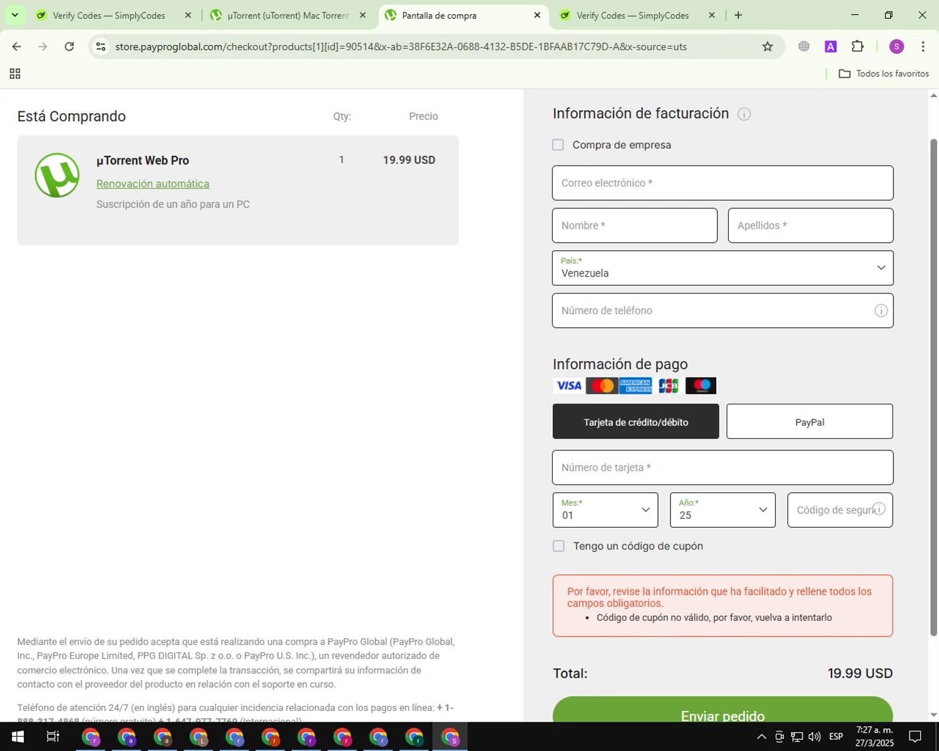
Task: Focus the Número de teléfono field
Action: tap(722, 310)
